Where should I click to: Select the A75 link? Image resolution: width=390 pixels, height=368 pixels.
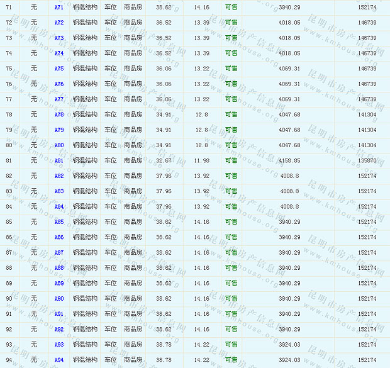tap(58, 69)
